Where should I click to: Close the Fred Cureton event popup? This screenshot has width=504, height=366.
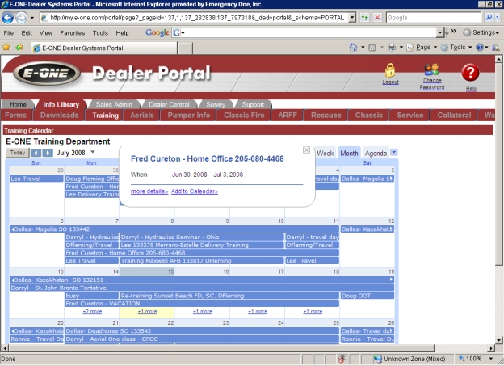pyautogui.click(x=306, y=149)
